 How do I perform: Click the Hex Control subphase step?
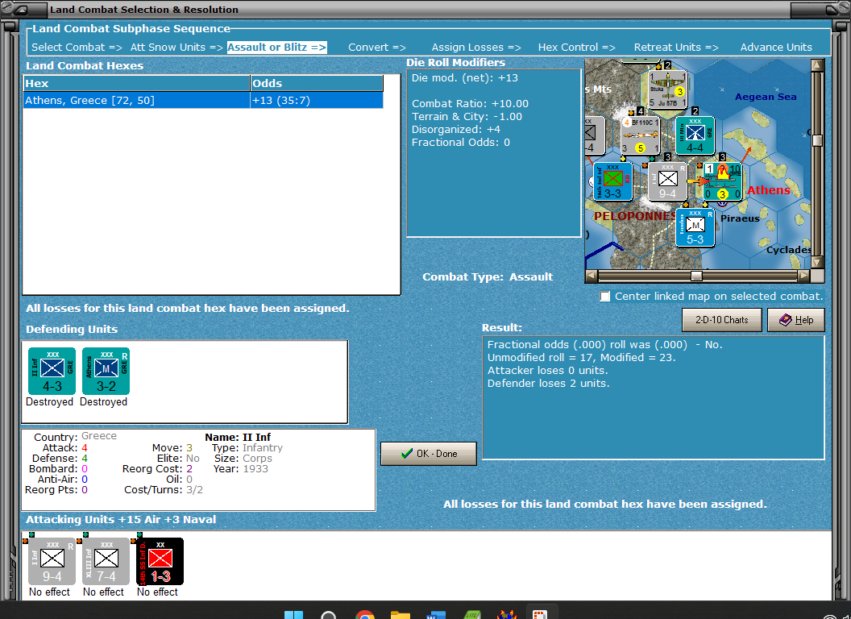(576, 48)
